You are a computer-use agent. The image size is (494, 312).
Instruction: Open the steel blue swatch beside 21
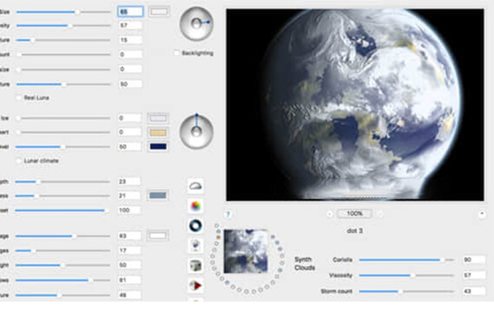pos(158,196)
